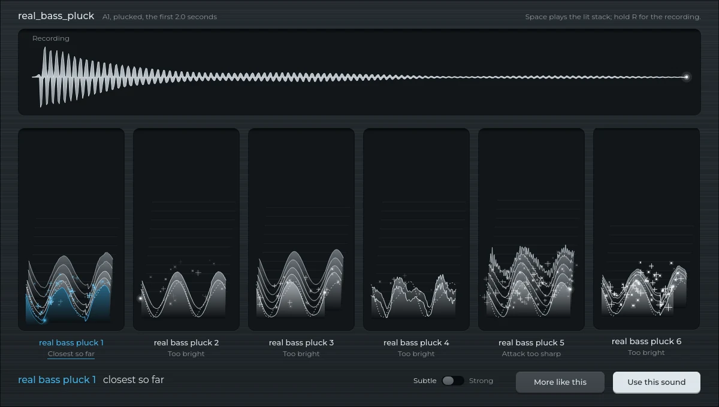Click 'Too bright' under real bass pluck 3
The width and height of the screenshot is (719, 407).
click(x=301, y=354)
